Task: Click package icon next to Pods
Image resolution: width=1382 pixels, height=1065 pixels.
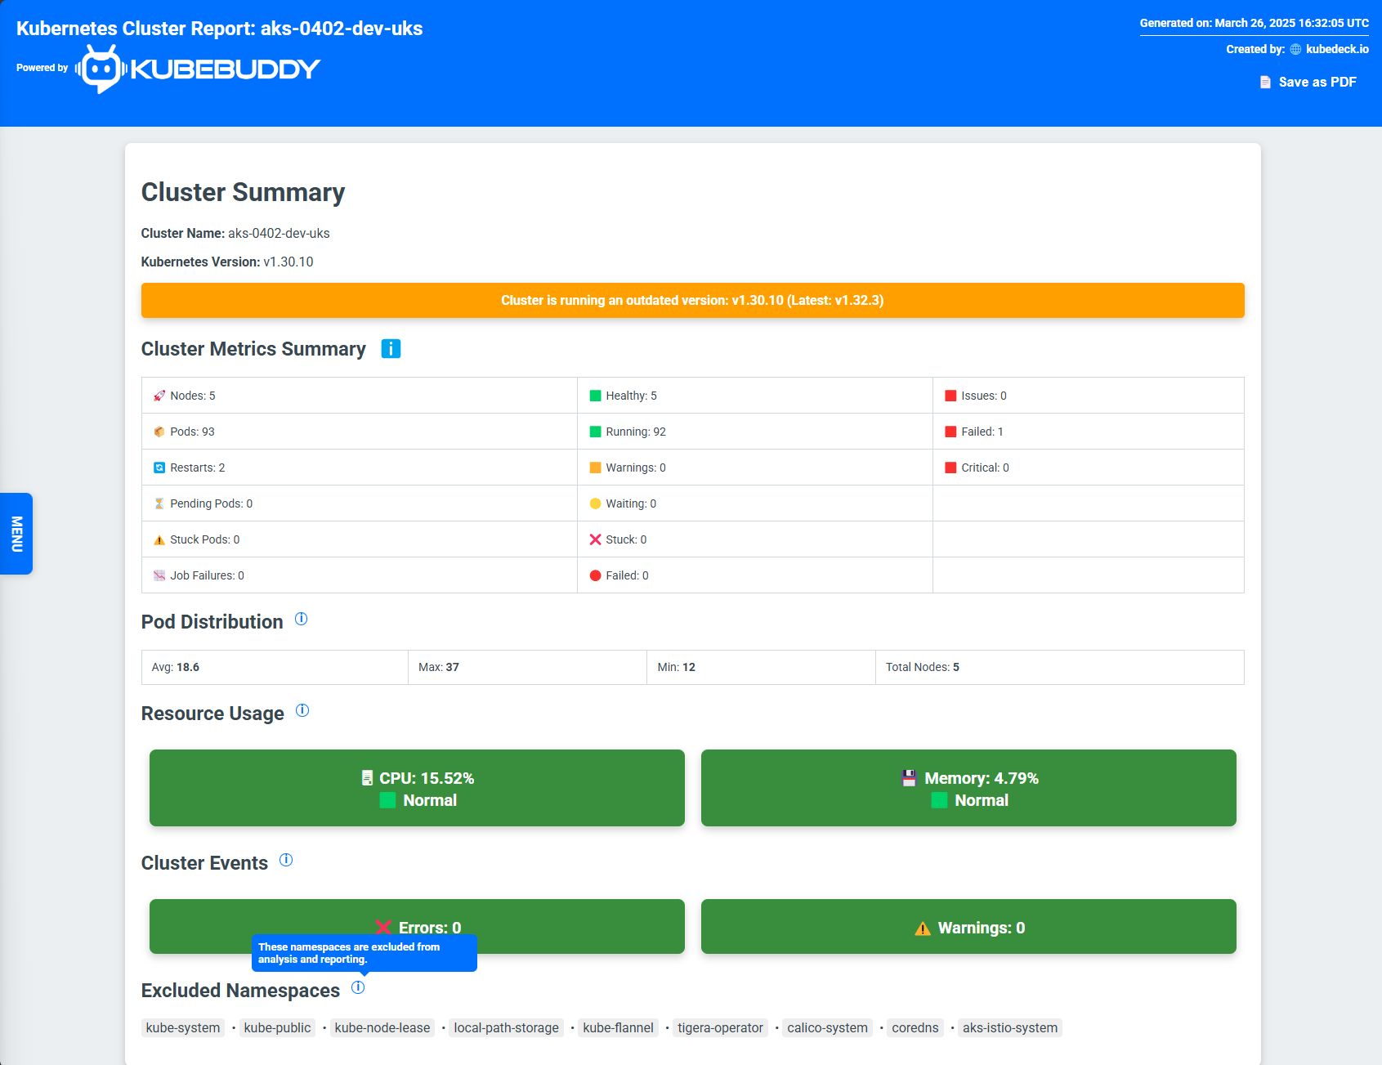Action: [159, 432]
